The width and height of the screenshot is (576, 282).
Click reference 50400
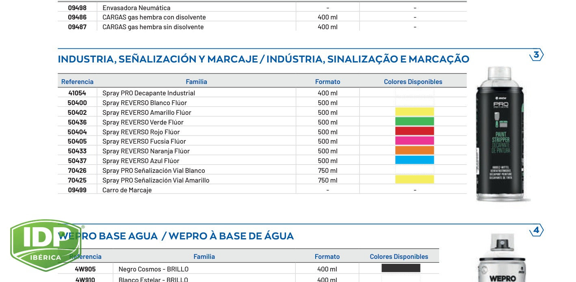click(77, 103)
